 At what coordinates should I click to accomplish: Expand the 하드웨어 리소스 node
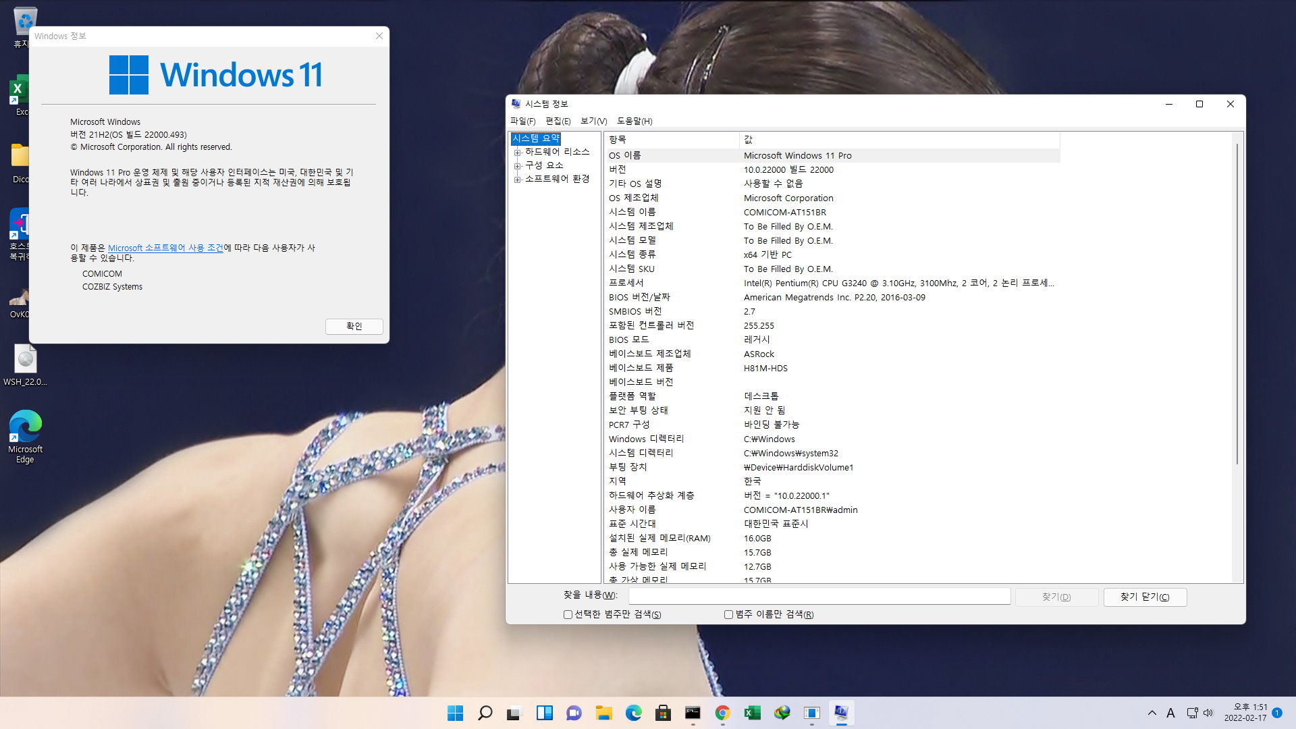tap(517, 153)
